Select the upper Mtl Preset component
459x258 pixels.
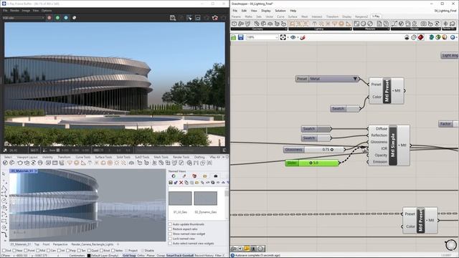click(387, 91)
